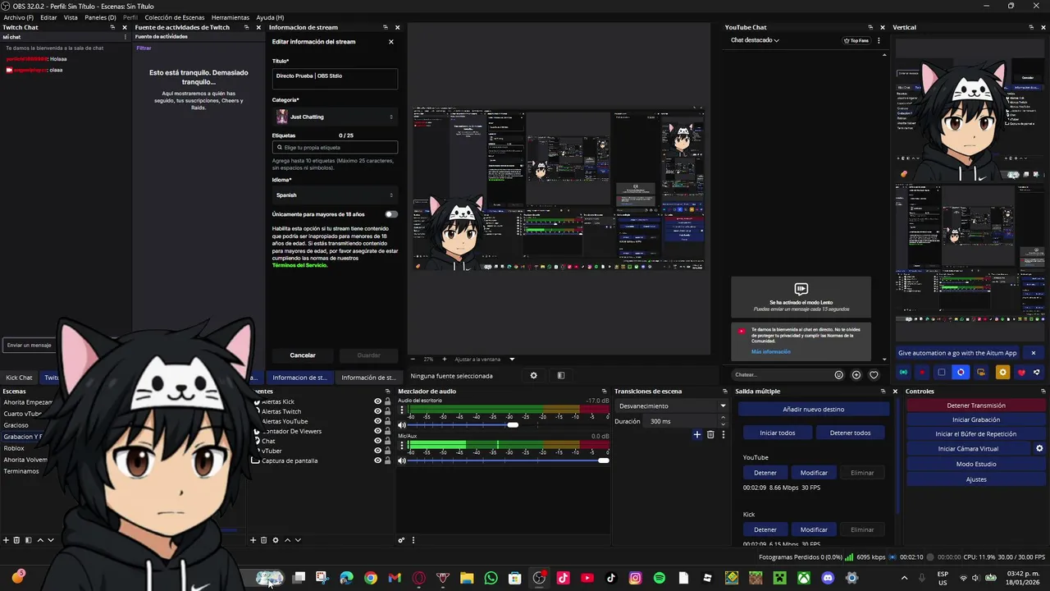Viewport: 1050px width, 591px height.
Task: Switch to the Informacion de st... tab
Action: click(x=299, y=378)
